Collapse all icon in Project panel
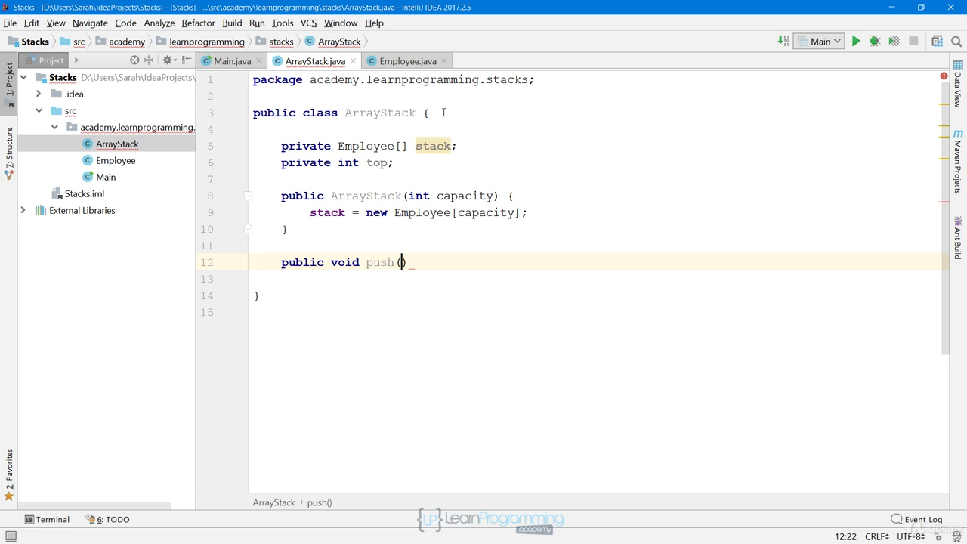The image size is (967, 544). pyautogui.click(x=149, y=60)
